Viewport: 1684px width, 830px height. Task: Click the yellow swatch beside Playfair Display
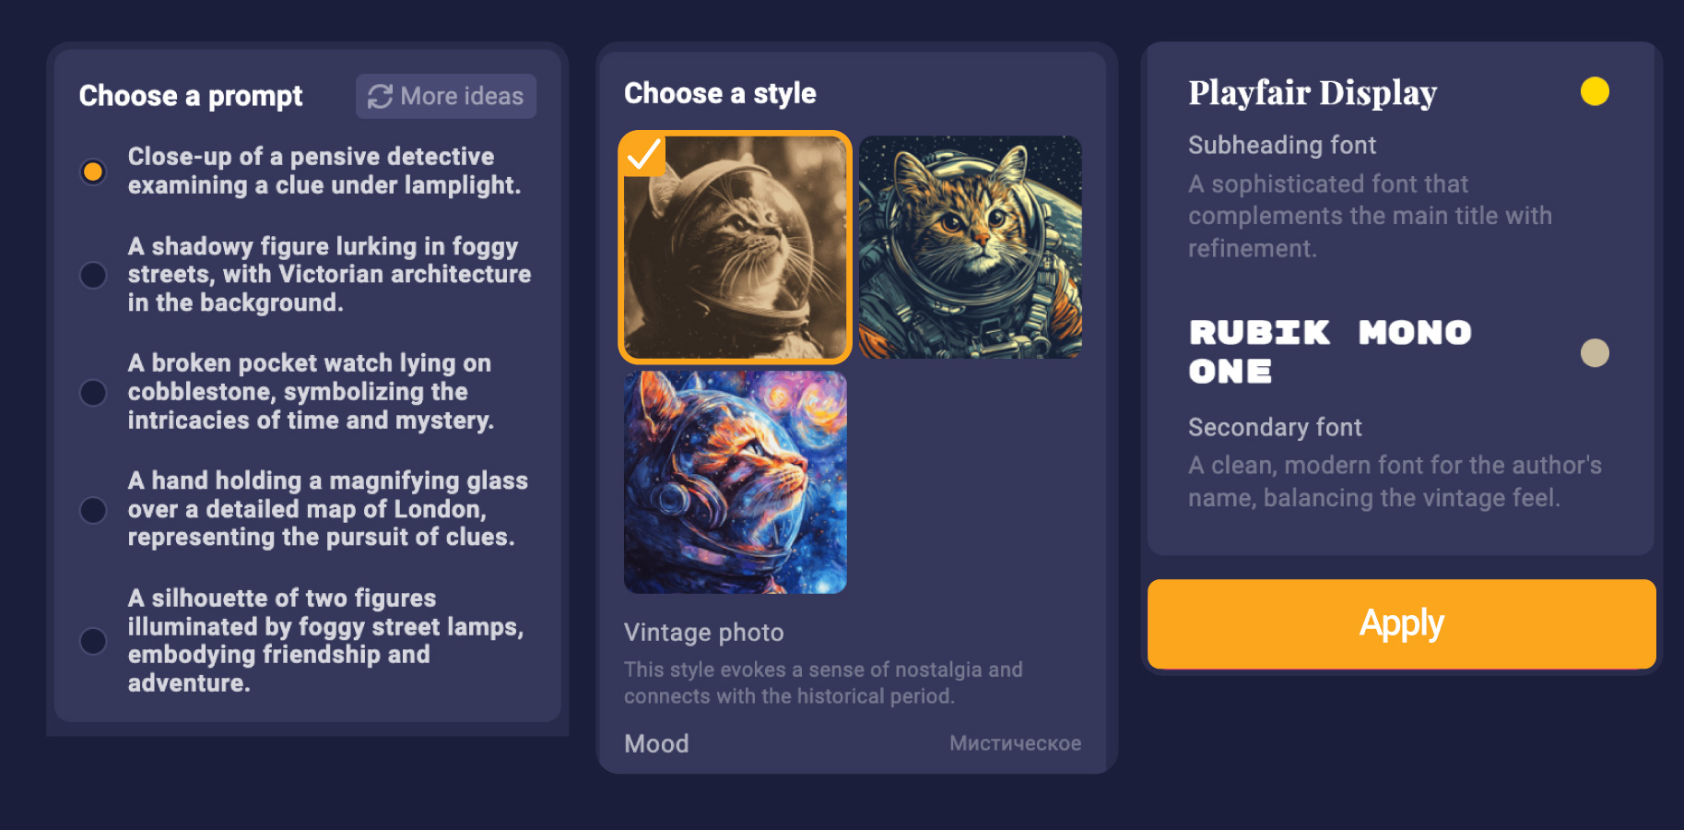click(1595, 91)
